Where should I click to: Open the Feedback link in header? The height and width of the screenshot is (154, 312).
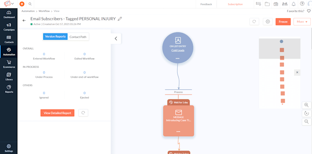tap(206, 4)
